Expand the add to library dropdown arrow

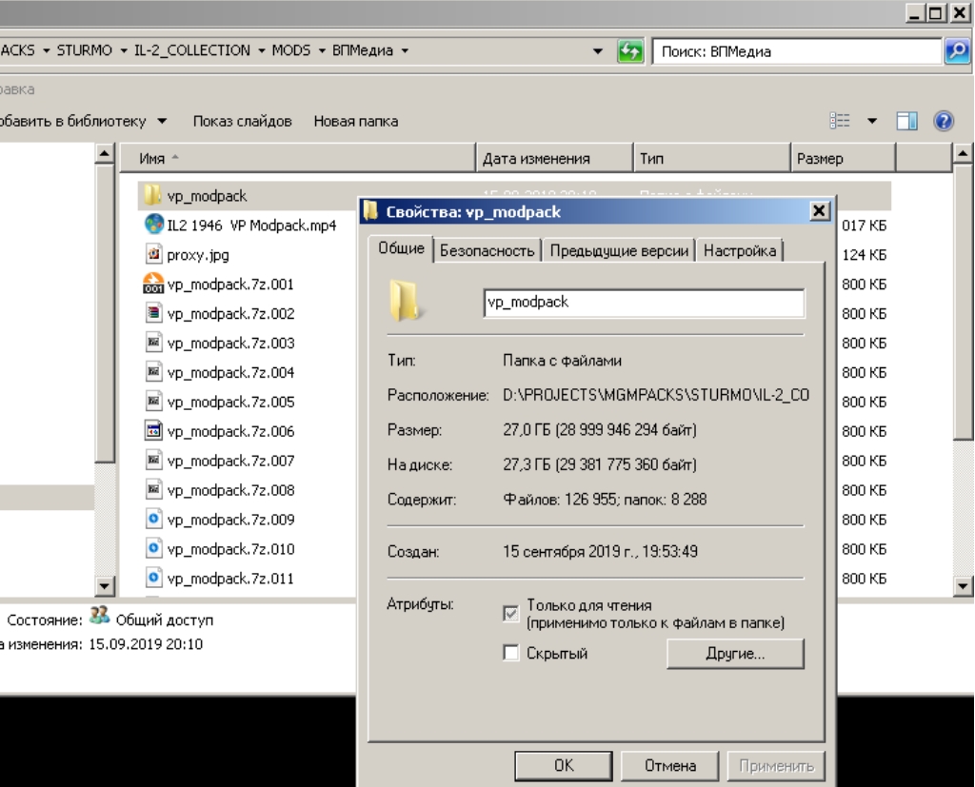point(162,121)
